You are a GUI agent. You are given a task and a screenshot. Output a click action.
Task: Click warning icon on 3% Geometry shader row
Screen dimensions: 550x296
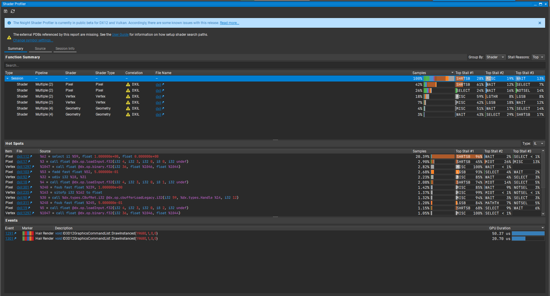click(128, 114)
